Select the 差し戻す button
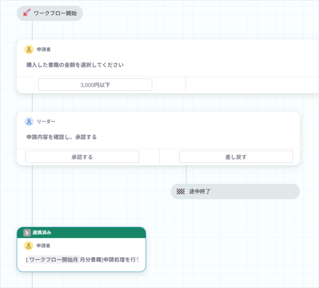 tap(236, 157)
